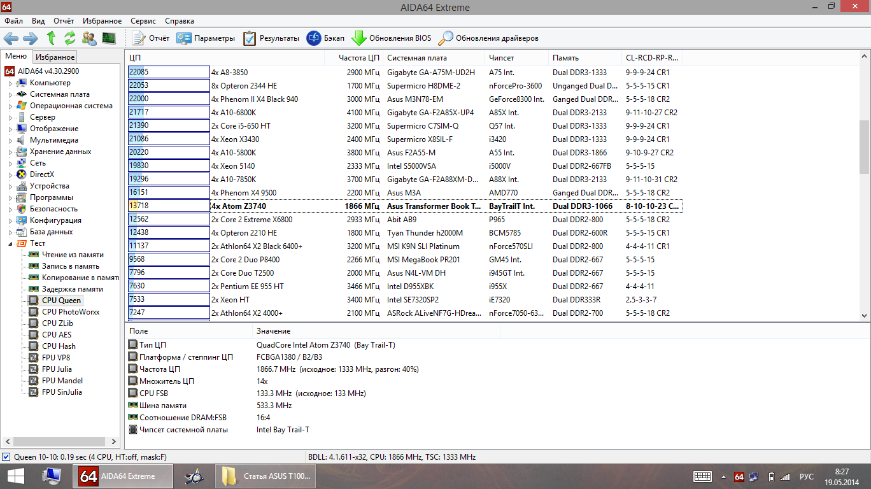Click the monitor graph toolbar icon
Screen dimensions: 871x489
tap(109, 38)
